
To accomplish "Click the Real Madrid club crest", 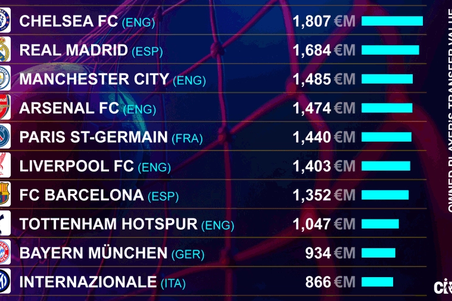I will tap(5, 50).
